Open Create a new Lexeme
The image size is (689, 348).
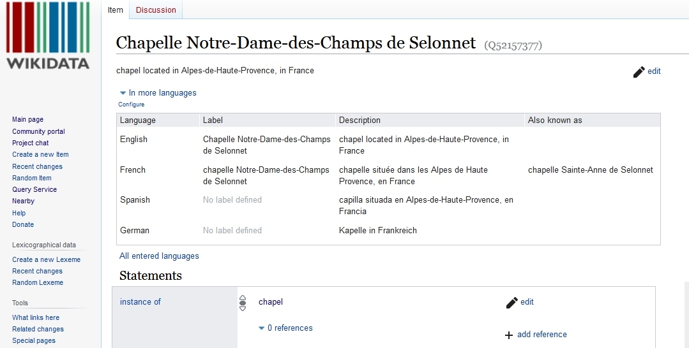tap(46, 259)
